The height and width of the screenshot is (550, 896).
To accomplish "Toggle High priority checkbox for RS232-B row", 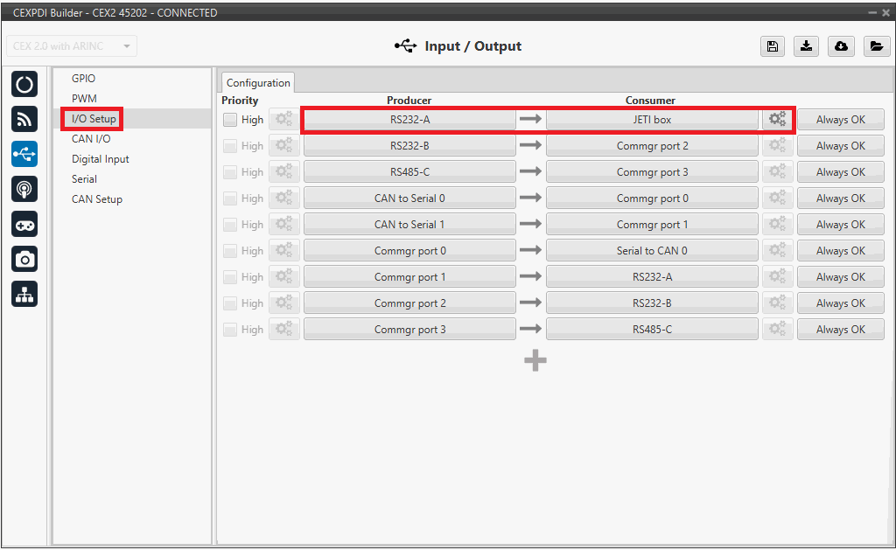I will pyautogui.click(x=230, y=146).
